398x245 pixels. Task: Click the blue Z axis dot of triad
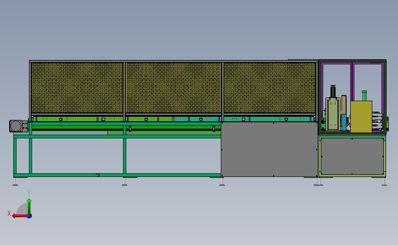coord(30,217)
